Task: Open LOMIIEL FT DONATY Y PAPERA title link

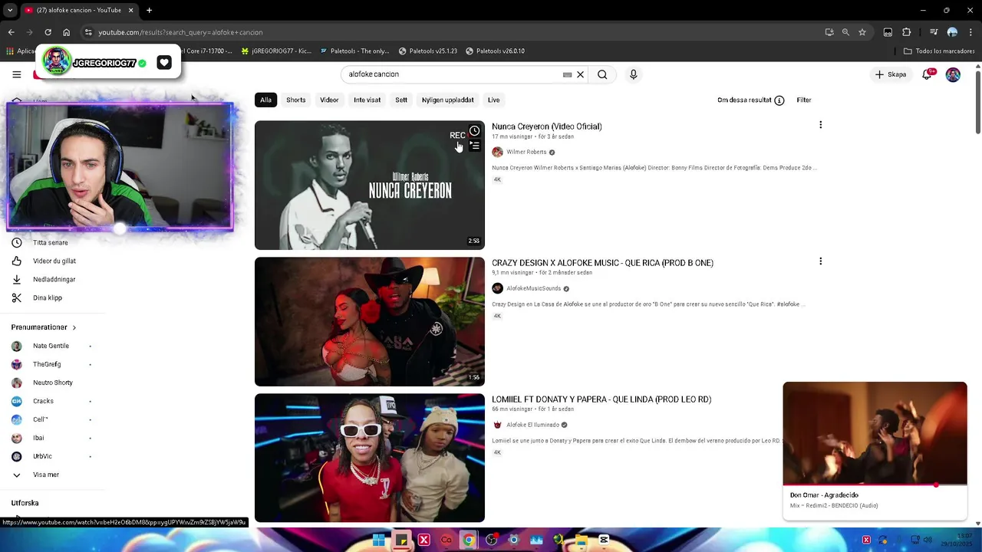Action: [601, 399]
